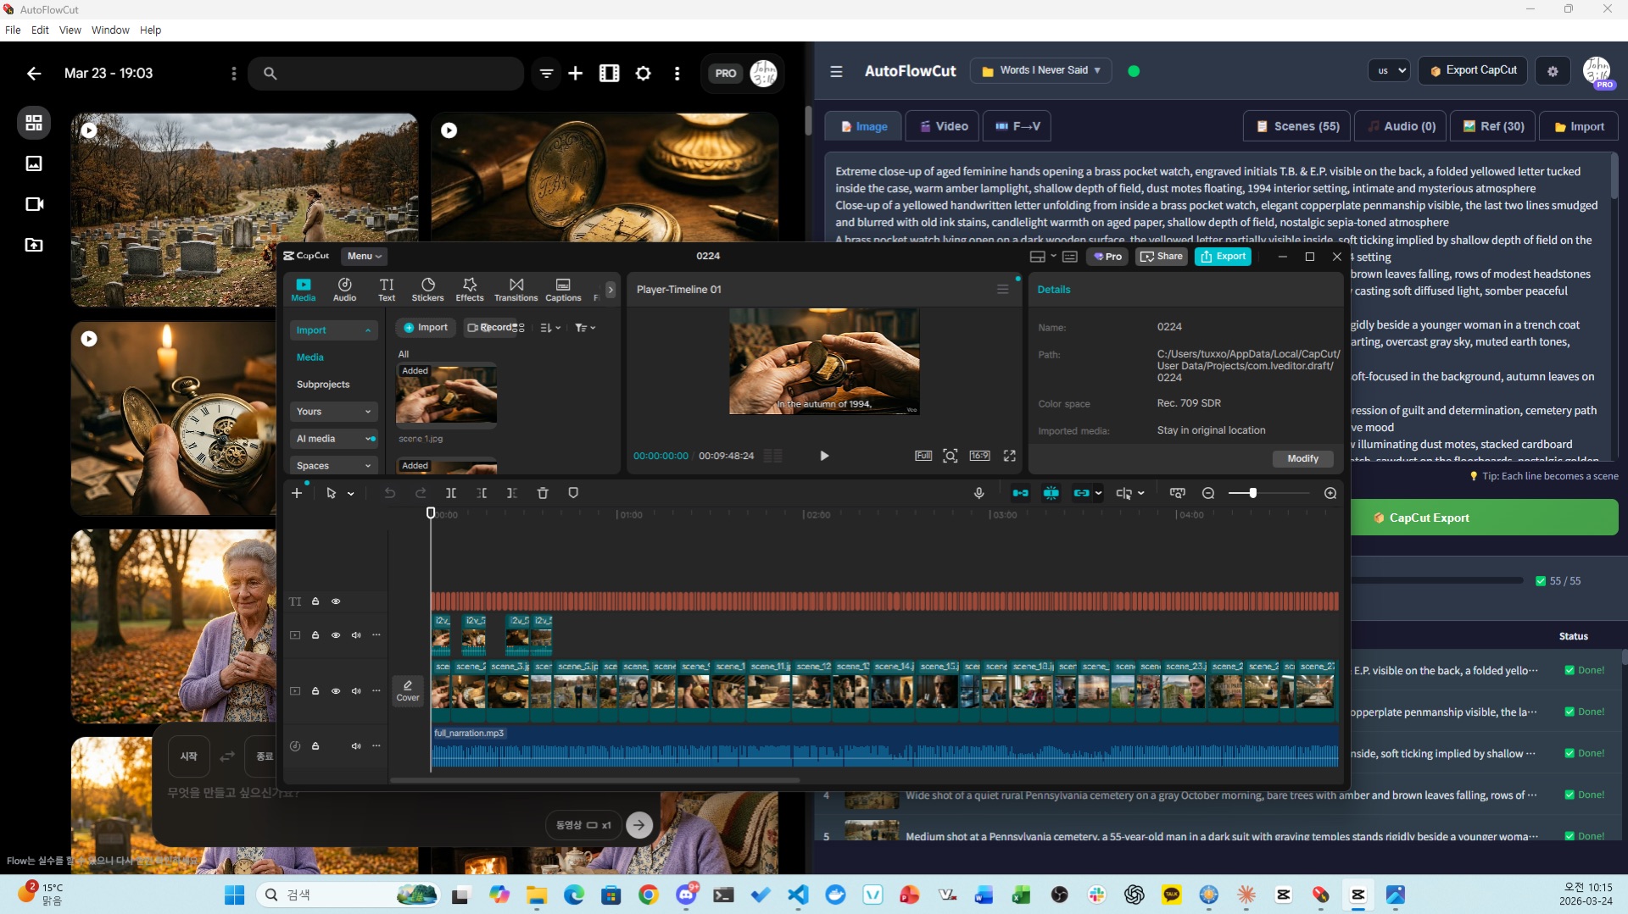Open the Window menu in menu bar
This screenshot has height=914, width=1628.
[x=110, y=30]
